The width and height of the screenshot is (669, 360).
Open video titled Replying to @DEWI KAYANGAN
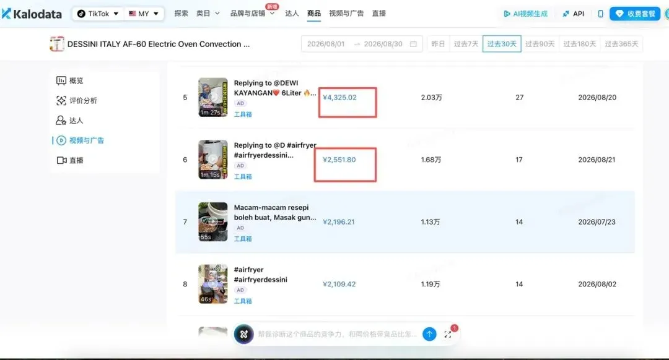pyautogui.click(x=275, y=88)
